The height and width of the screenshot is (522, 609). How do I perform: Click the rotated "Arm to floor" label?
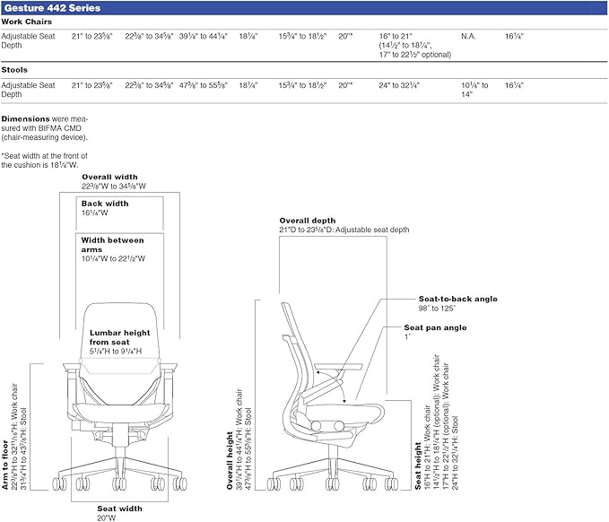(5, 465)
